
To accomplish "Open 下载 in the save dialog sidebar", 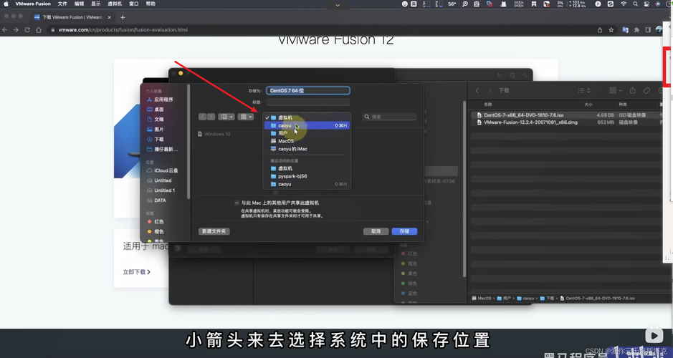I will coord(156,140).
